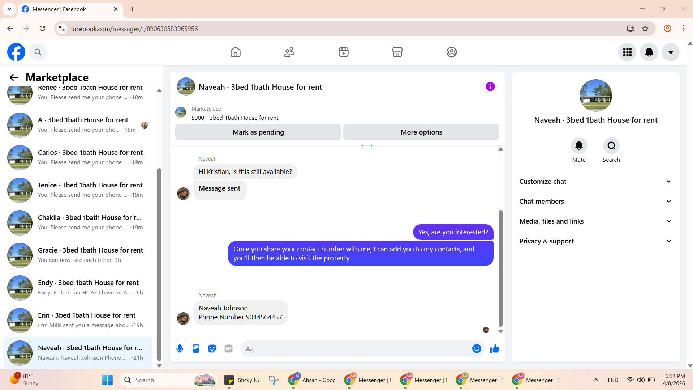Open a new browser tab

[132, 9]
